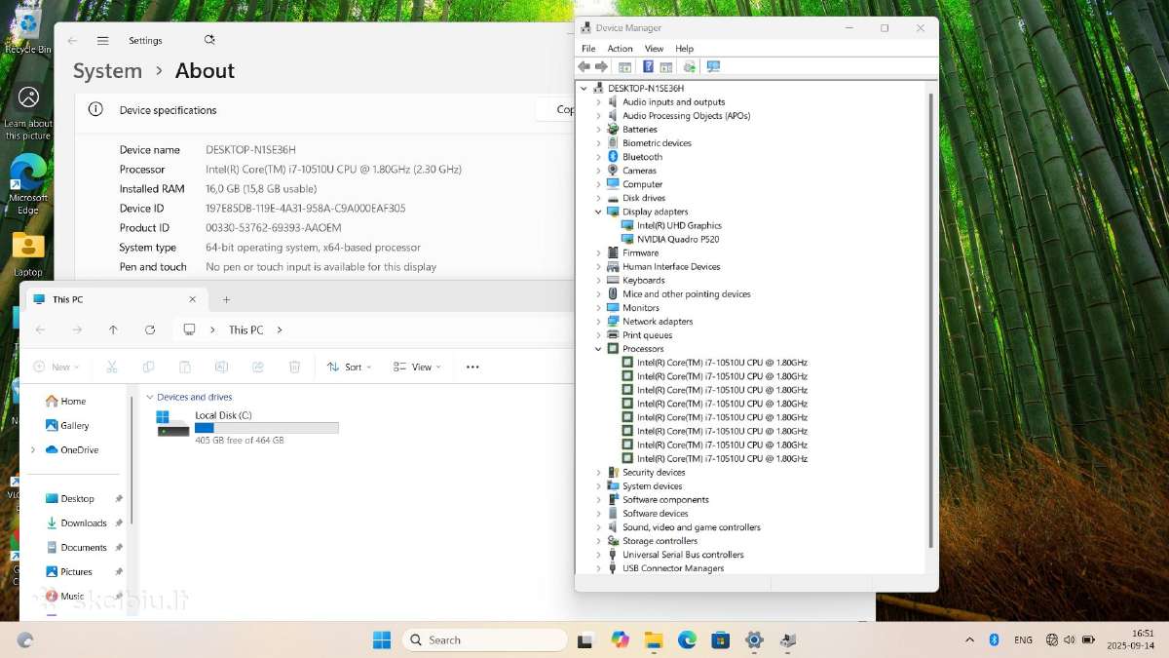
Task: Click File Explorer back arrow
Action: [40, 329]
